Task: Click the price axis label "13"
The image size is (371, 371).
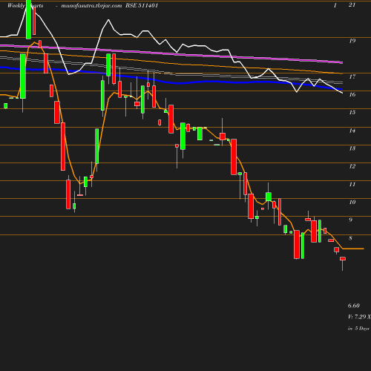Action: pyautogui.click(x=352, y=148)
